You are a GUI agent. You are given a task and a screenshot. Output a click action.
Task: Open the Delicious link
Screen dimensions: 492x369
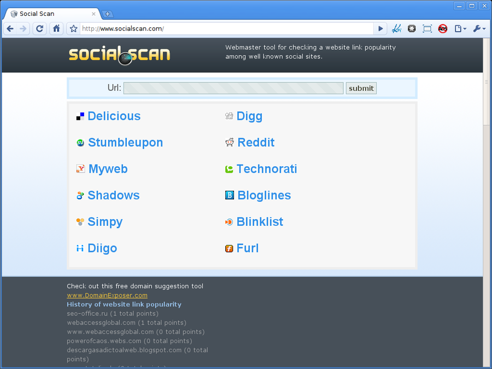point(114,116)
